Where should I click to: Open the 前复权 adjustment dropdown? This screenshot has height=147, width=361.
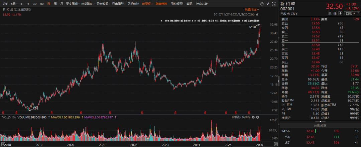[x=147, y=4]
